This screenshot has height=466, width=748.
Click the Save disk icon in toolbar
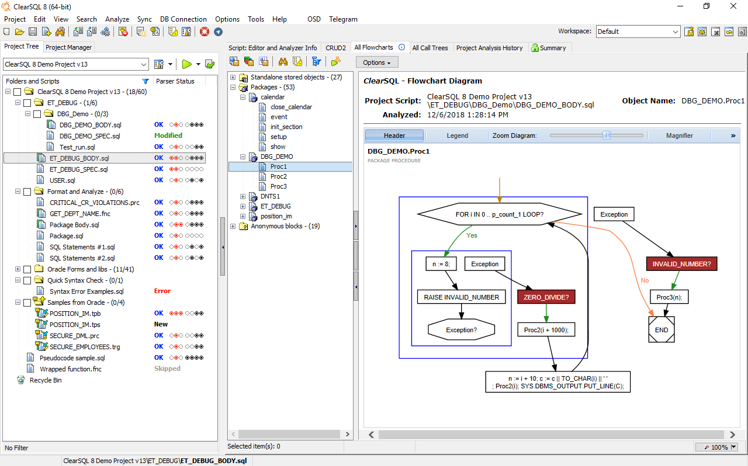click(33, 32)
